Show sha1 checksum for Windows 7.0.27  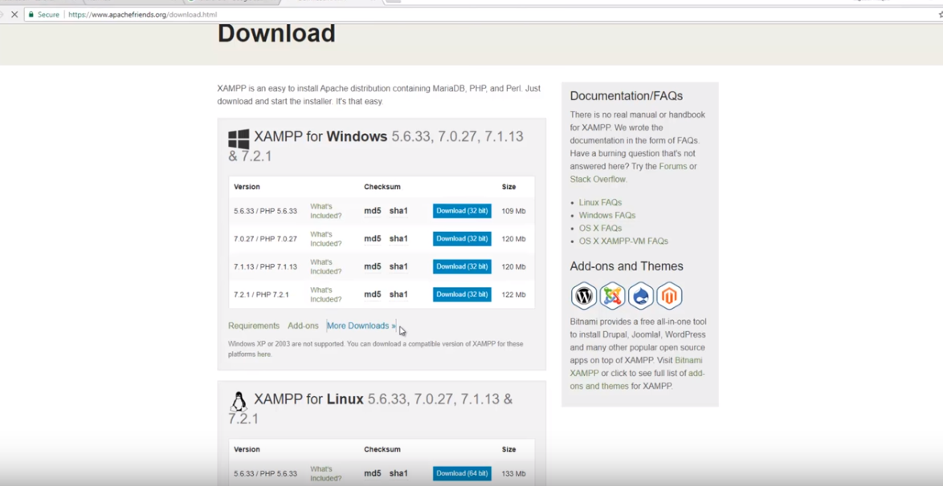pyautogui.click(x=398, y=238)
